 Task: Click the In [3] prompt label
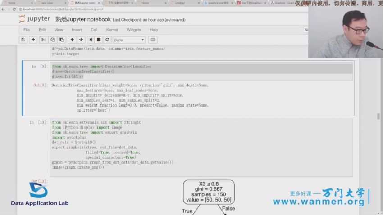tap(39, 66)
